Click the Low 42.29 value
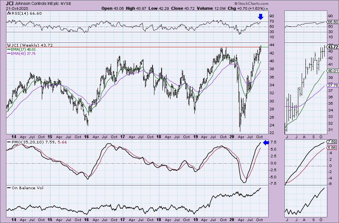This screenshot has height=223, width=339. (x=159, y=8)
